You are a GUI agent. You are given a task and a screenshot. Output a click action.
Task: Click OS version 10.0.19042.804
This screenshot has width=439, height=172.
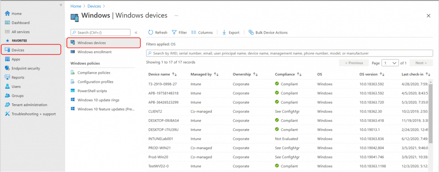pyautogui.click(x=372, y=148)
